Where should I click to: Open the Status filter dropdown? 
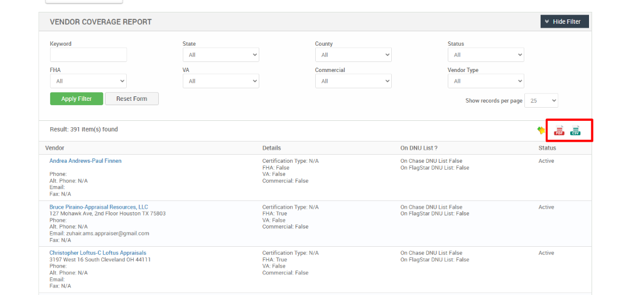pyautogui.click(x=485, y=55)
